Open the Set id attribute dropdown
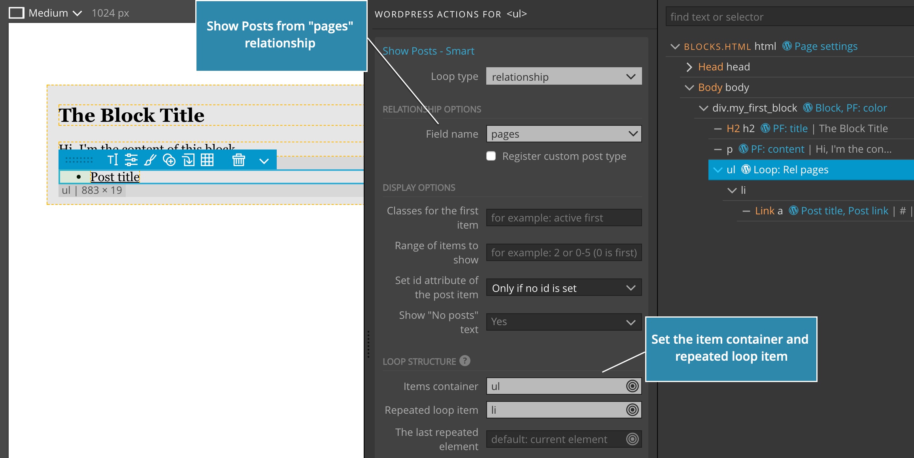The width and height of the screenshot is (914, 458). (564, 288)
